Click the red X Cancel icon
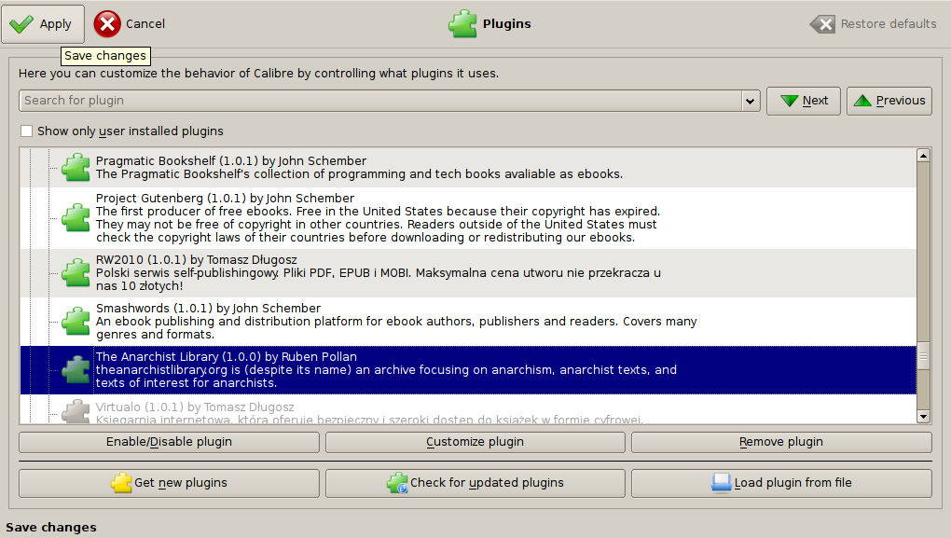The image size is (951, 538). tap(106, 24)
